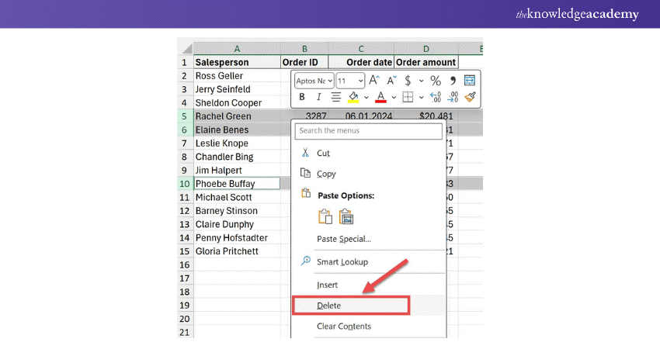Select the Ross Geller cell
Screen dimensions: 660x349
click(x=237, y=76)
